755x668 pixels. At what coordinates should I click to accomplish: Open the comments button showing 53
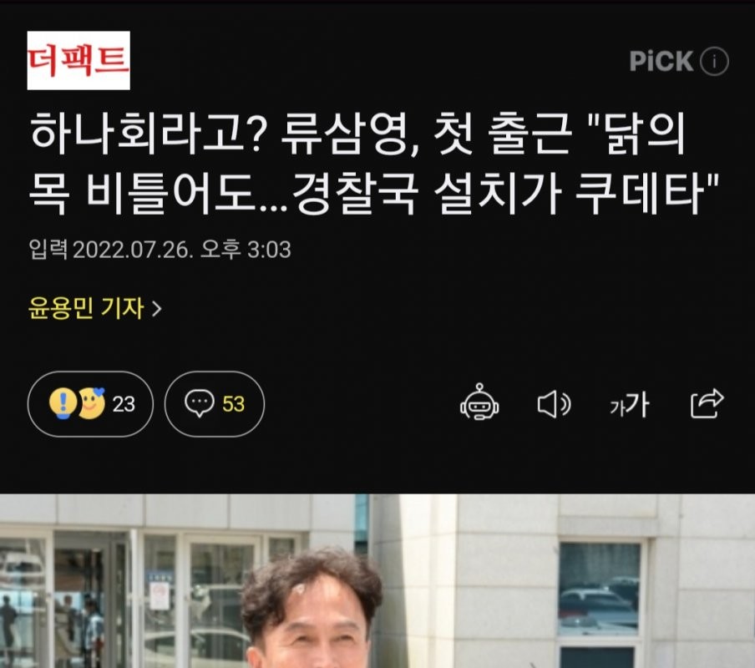pyautogui.click(x=215, y=404)
